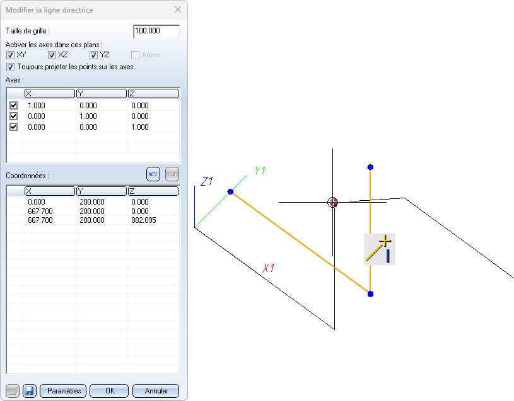Viewport: 514px width, 401px height.
Task: Select X cell 667.700 in row with Z 0.000
Action: (50, 212)
